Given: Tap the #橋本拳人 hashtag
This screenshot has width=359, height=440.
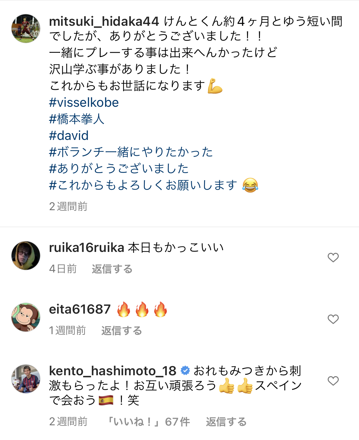Looking at the screenshot, I should [77, 119].
